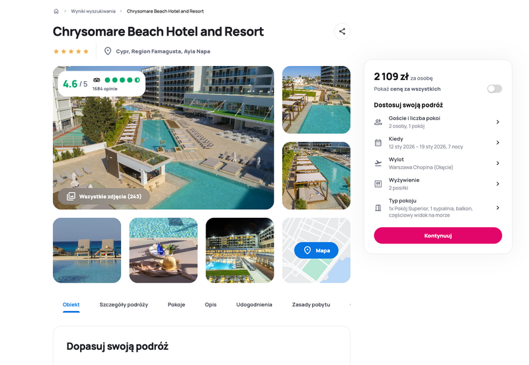Toggle Pokaż cenę za wszystkich switch
The image size is (529, 365).
click(495, 88)
